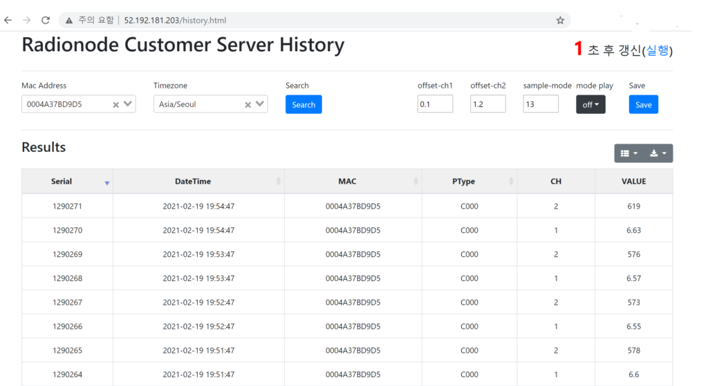The width and height of the screenshot is (708, 386).
Task: Edit the sample-mode input field
Action: 541,104
